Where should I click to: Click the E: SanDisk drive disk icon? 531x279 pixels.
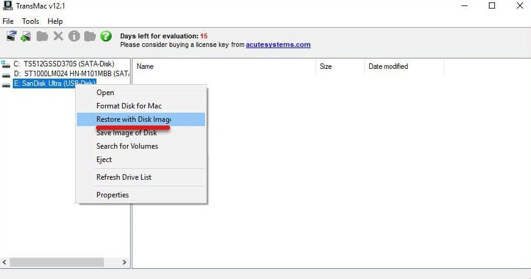6,85
